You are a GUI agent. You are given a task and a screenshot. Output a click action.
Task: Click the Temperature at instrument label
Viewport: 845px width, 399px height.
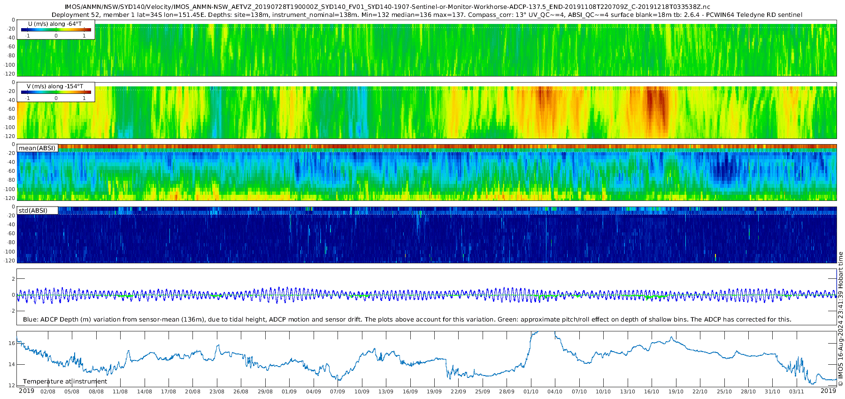coord(65,382)
